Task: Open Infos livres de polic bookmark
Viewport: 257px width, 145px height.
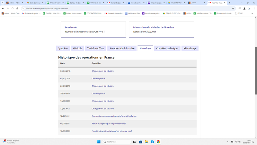Action: (151, 14)
